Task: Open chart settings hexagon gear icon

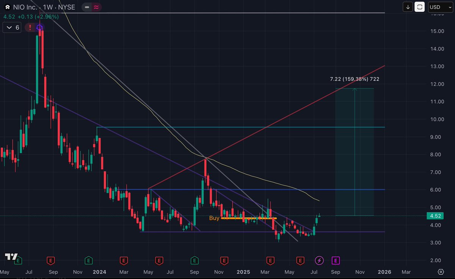Action: click(441, 272)
